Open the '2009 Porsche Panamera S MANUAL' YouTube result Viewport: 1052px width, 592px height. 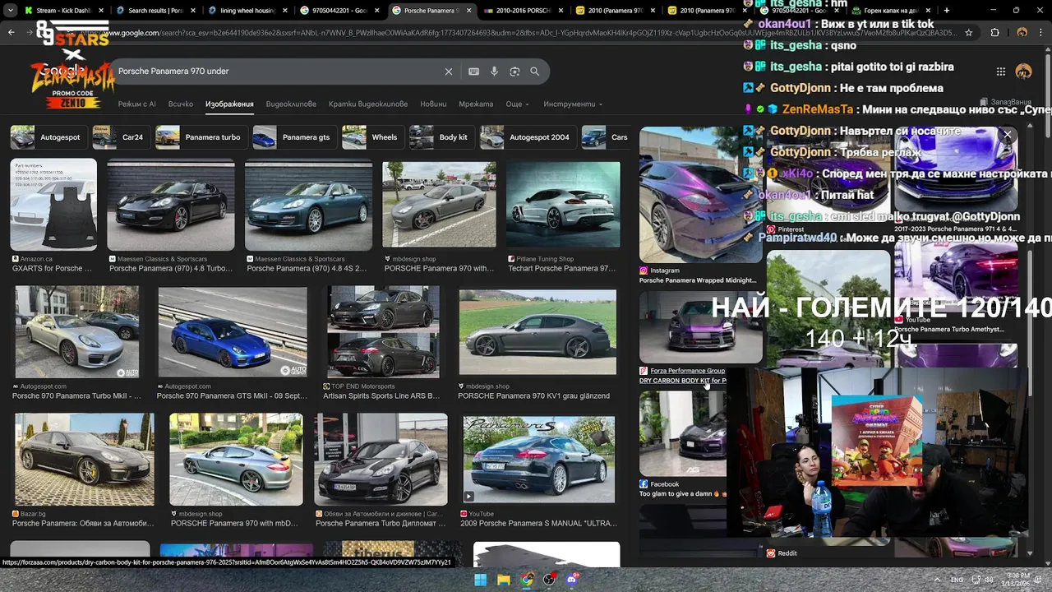click(x=539, y=460)
